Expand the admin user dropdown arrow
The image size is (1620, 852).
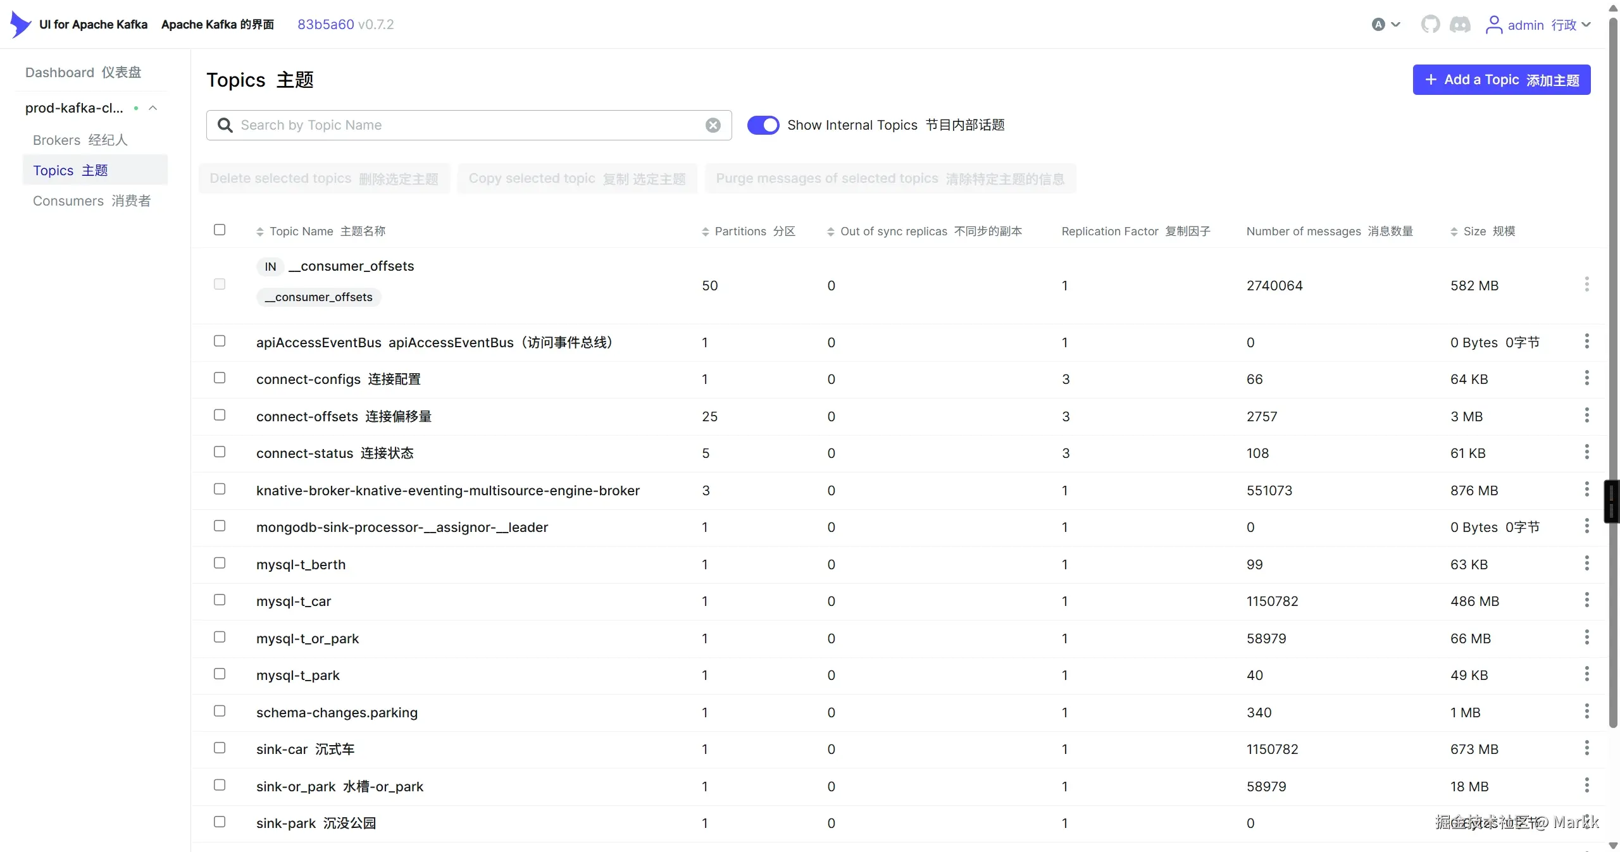[x=1586, y=25]
